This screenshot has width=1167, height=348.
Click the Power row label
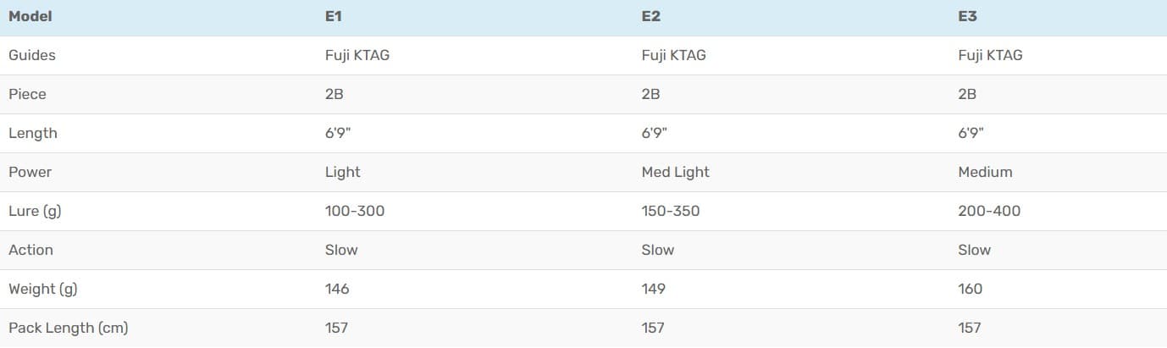point(30,172)
